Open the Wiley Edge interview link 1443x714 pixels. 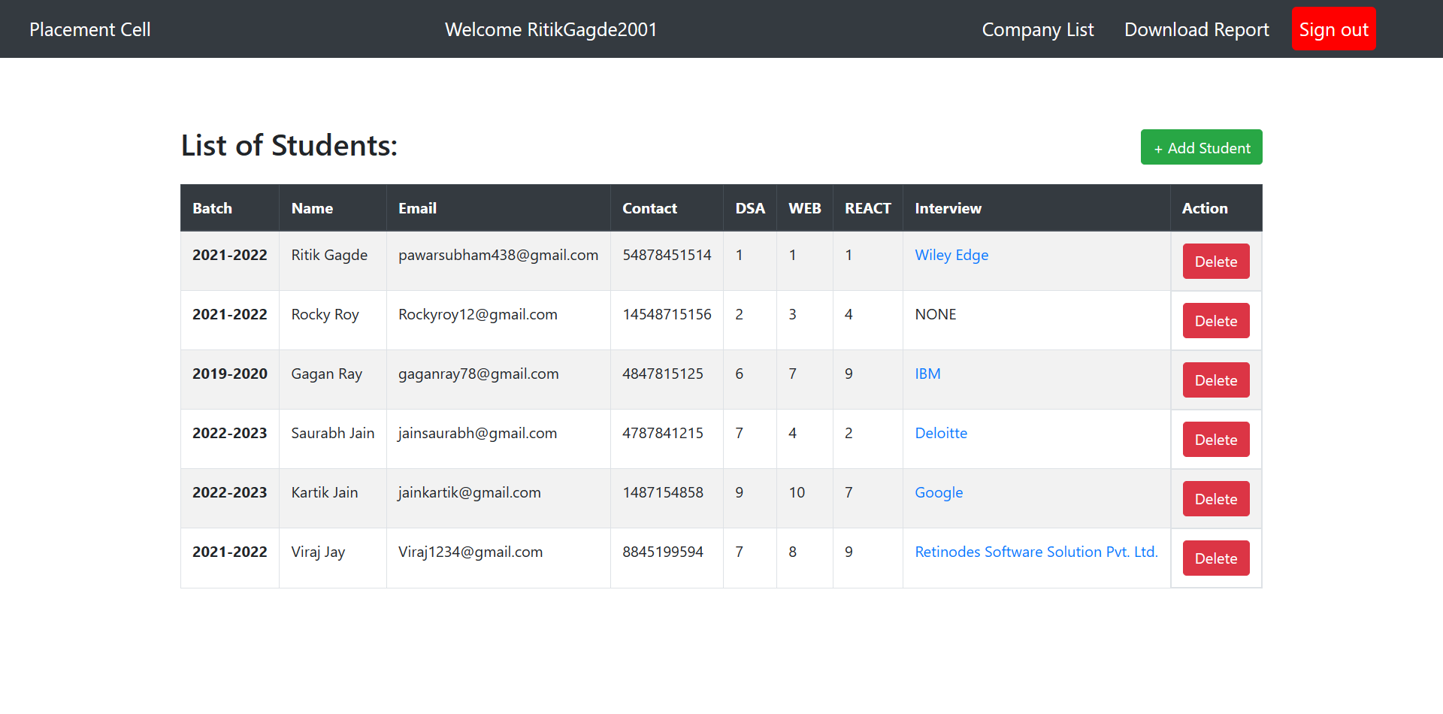(951, 255)
